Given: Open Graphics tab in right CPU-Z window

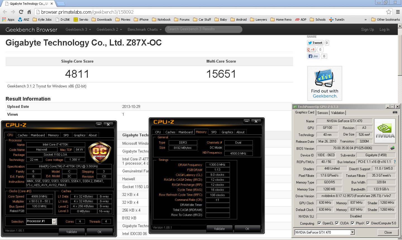Looking at the screenshot, I should tap(227, 132).
